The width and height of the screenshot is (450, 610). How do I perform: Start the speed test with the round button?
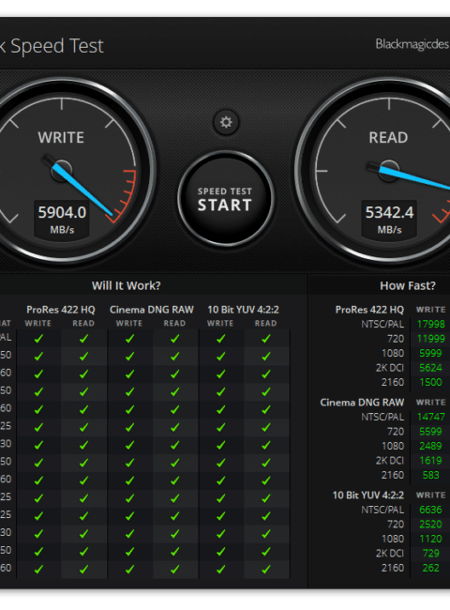tap(226, 199)
